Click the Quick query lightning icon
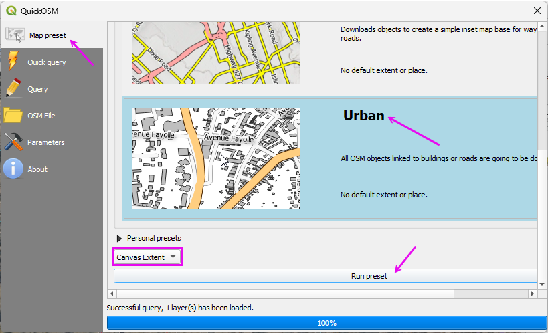The width and height of the screenshot is (548, 333). coord(13,62)
